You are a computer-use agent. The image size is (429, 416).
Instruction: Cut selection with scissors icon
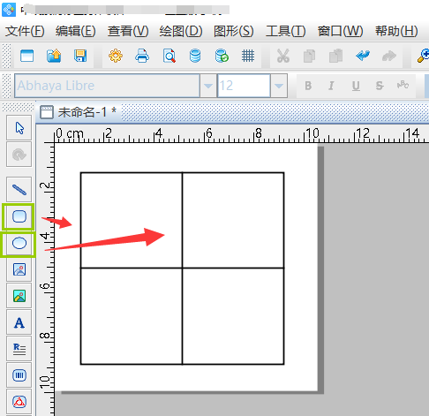click(x=283, y=56)
